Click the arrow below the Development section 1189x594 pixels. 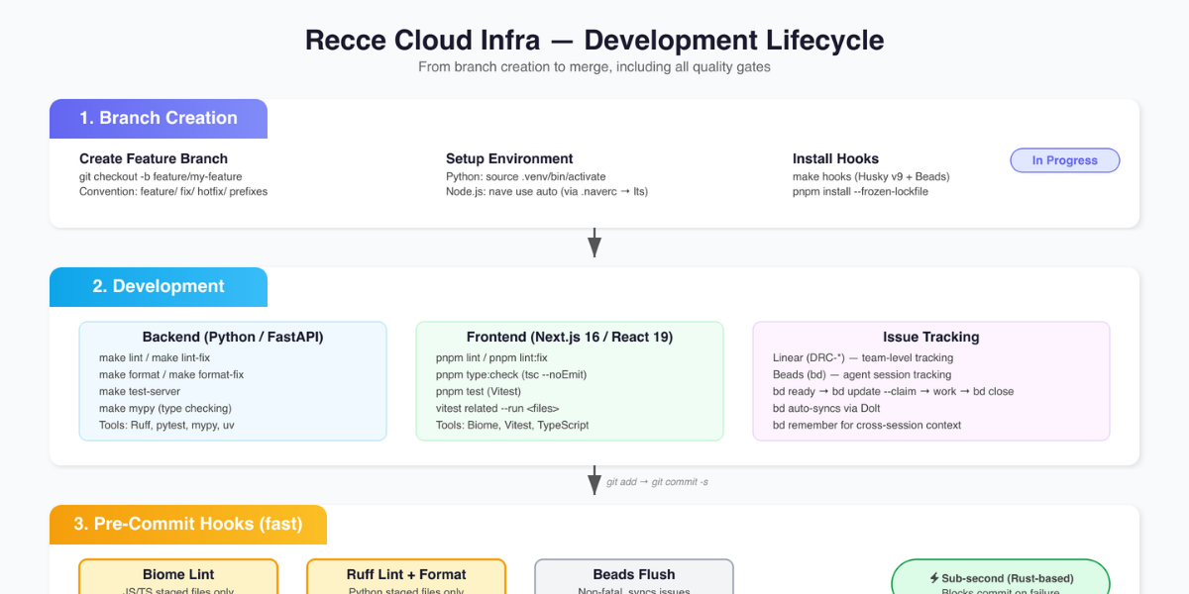click(594, 480)
